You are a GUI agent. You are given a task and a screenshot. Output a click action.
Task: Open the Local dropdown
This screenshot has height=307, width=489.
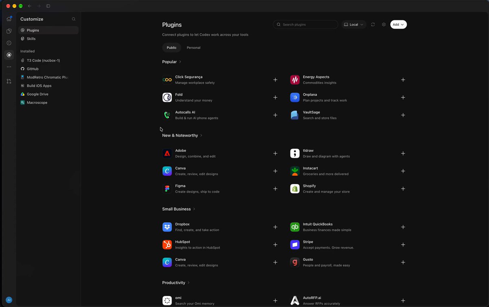pyautogui.click(x=354, y=24)
